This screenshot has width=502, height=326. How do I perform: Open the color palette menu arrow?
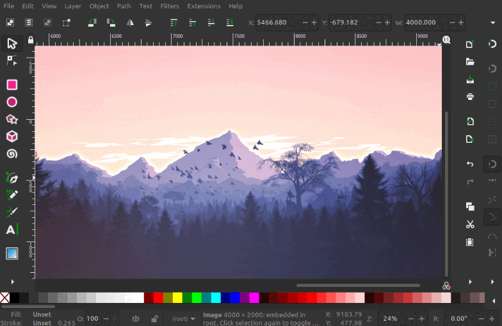point(494,301)
